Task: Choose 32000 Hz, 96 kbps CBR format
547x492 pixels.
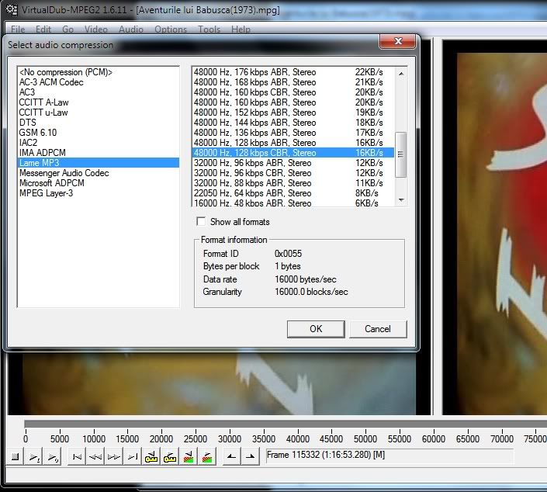Action: [x=254, y=173]
